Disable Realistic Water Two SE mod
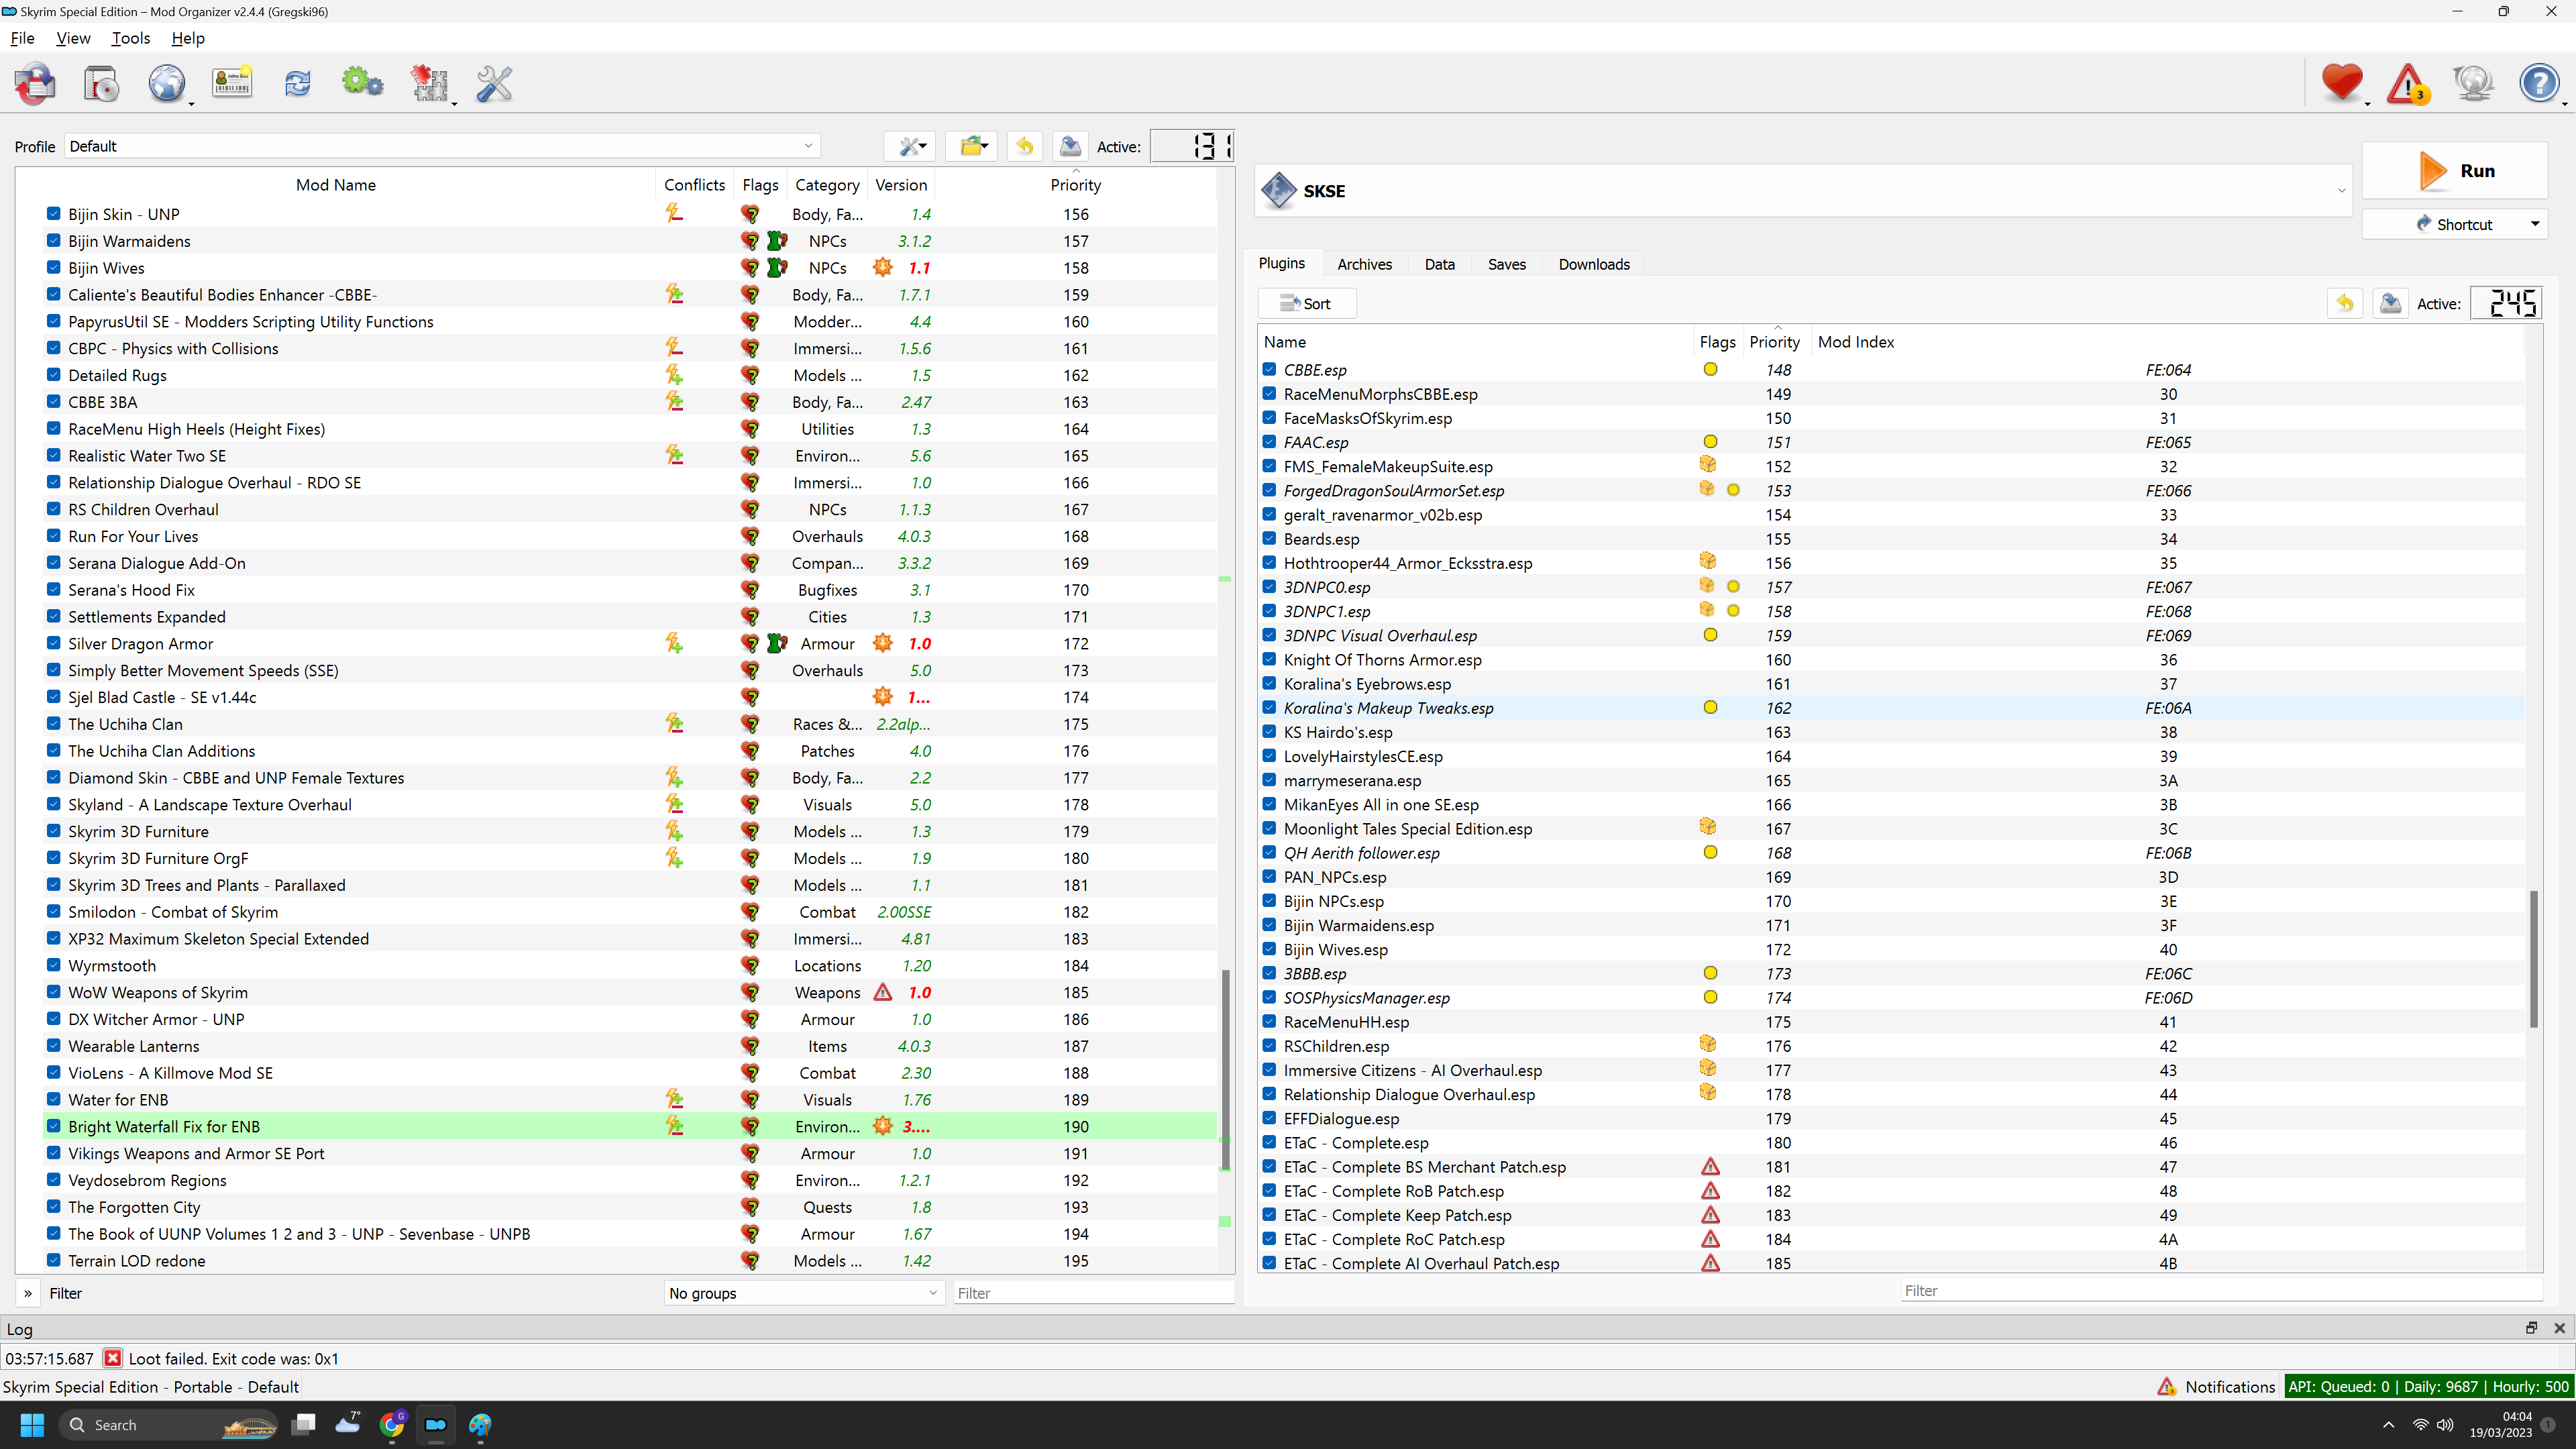This screenshot has width=2576, height=1449. point(54,456)
